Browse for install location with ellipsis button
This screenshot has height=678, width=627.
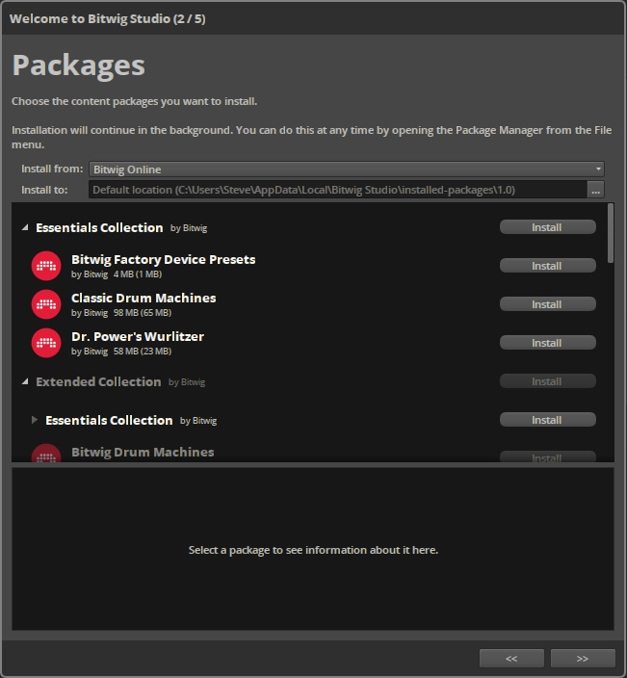coord(595,190)
